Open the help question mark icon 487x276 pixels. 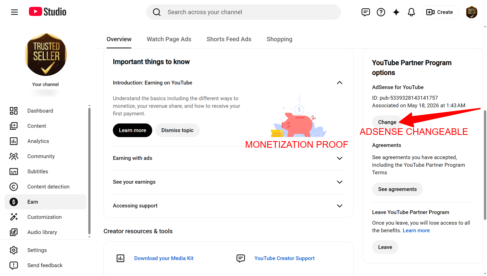click(381, 12)
